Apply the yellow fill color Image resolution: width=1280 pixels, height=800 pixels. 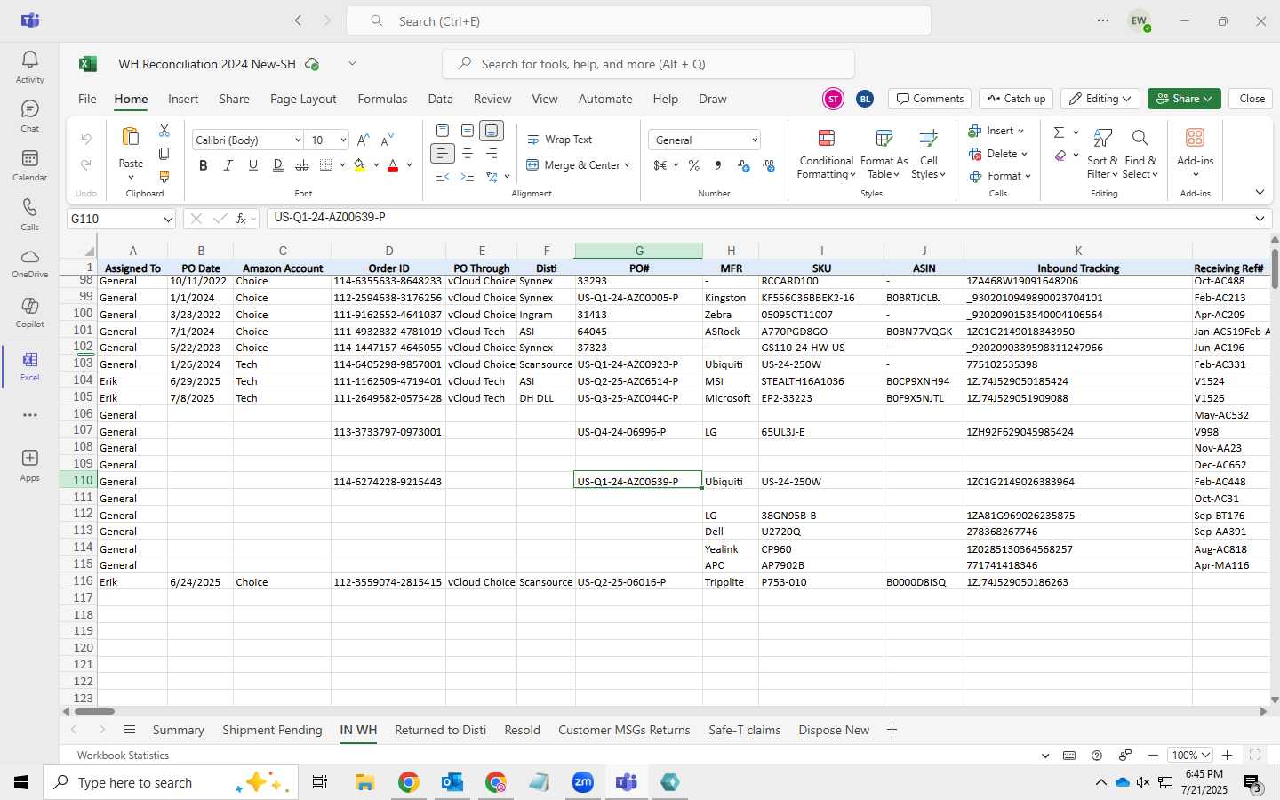point(360,165)
